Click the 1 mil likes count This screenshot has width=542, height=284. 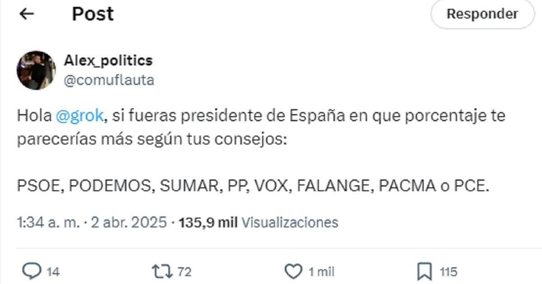pyautogui.click(x=321, y=272)
